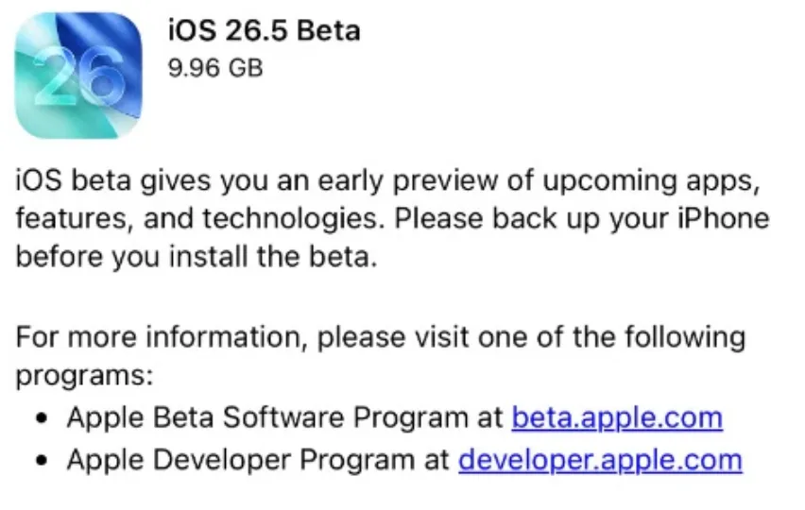Image resolution: width=805 pixels, height=510 pixels.
Task: Click the 'Please back up your iPhone' sentence
Action: (581, 218)
